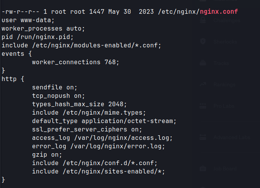
Task: Click the Rankings trend arrow icon
Action: tap(203, 84)
